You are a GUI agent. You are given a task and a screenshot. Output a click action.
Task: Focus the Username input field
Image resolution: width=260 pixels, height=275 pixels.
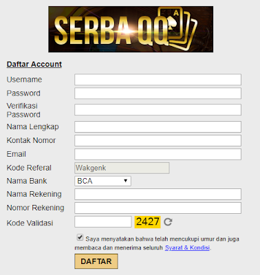pyautogui.click(x=158, y=80)
